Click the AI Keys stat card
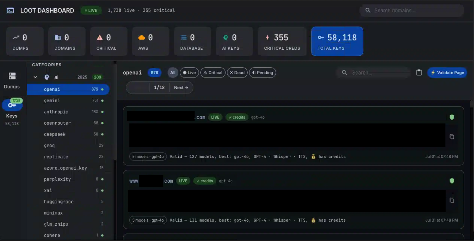This screenshot has width=474, height=241. coord(234,41)
